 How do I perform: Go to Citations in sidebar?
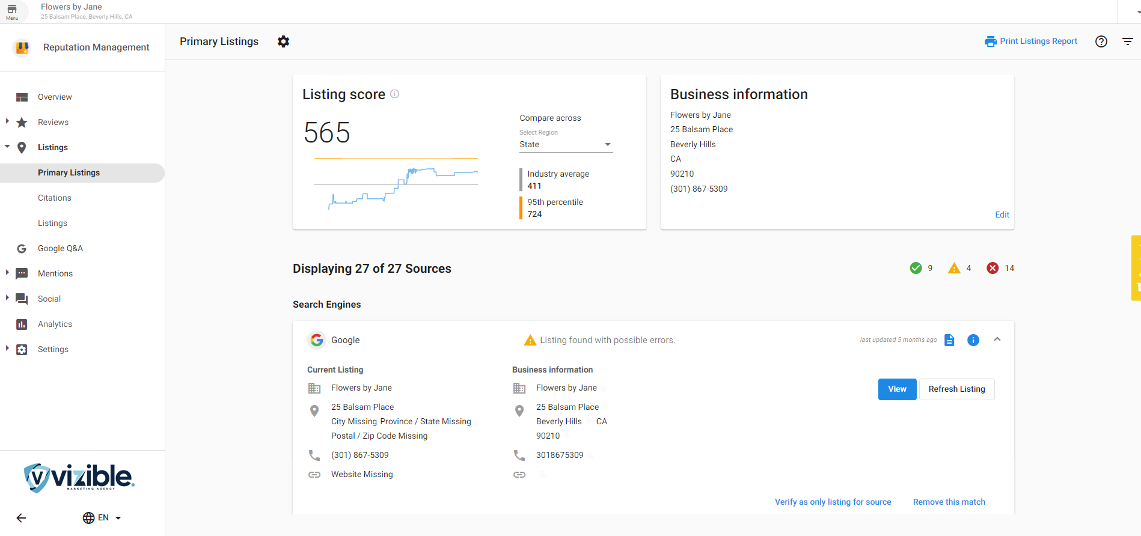[x=54, y=198]
